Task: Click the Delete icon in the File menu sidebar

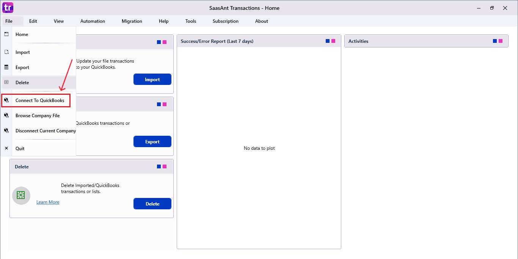Action: tap(6, 82)
